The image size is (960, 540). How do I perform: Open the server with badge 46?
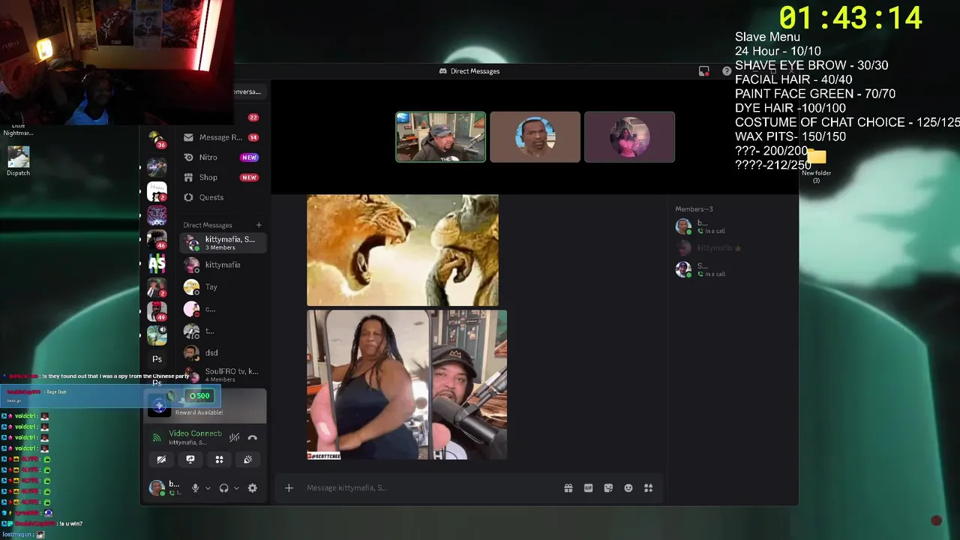[157, 239]
